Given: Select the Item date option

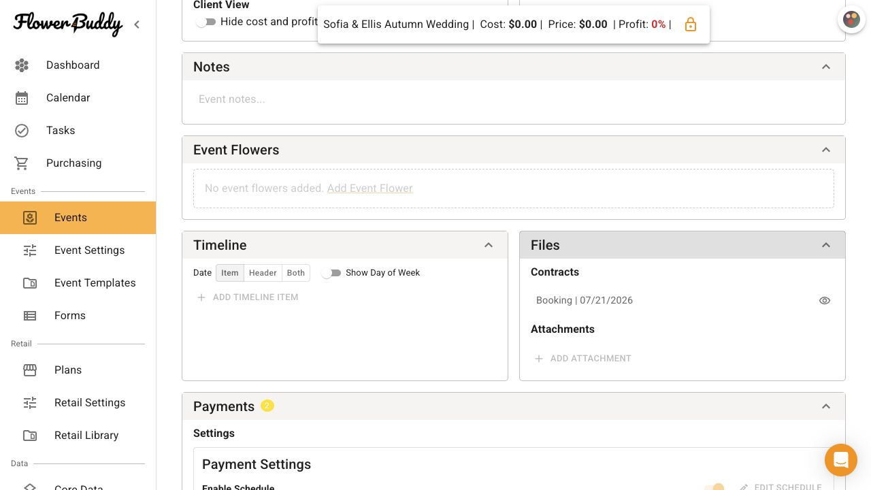Looking at the screenshot, I should 230,273.
